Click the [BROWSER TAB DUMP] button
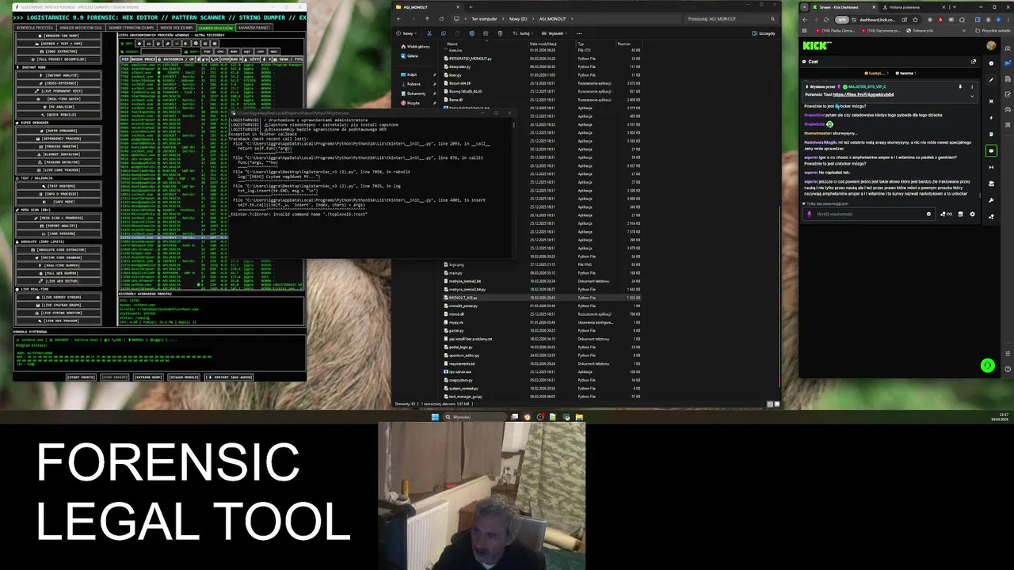Viewport: 1014px width, 570px height. [59, 36]
